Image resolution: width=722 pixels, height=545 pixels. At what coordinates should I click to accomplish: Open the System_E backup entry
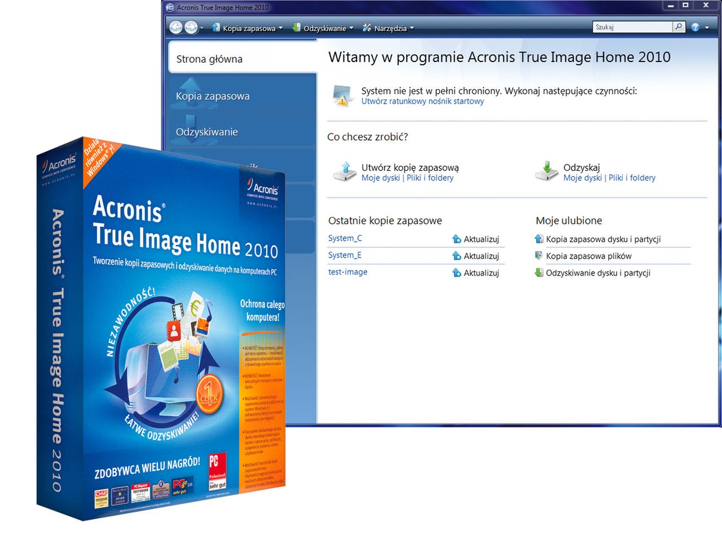click(345, 255)
